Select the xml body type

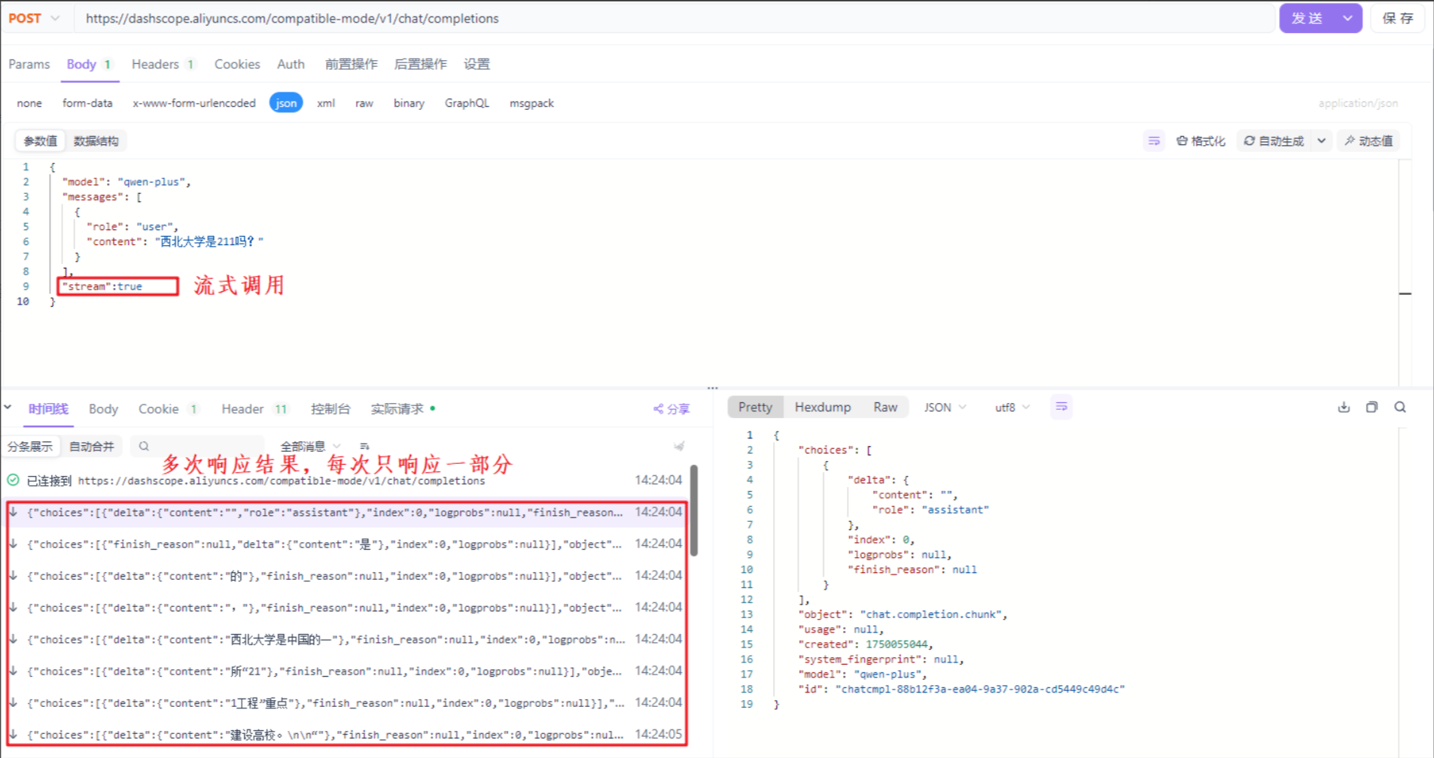[x=326, y=103]
